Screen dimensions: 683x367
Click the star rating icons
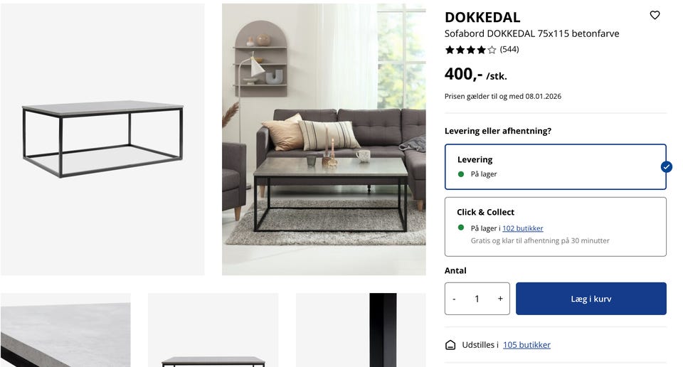tap(470, 50)
